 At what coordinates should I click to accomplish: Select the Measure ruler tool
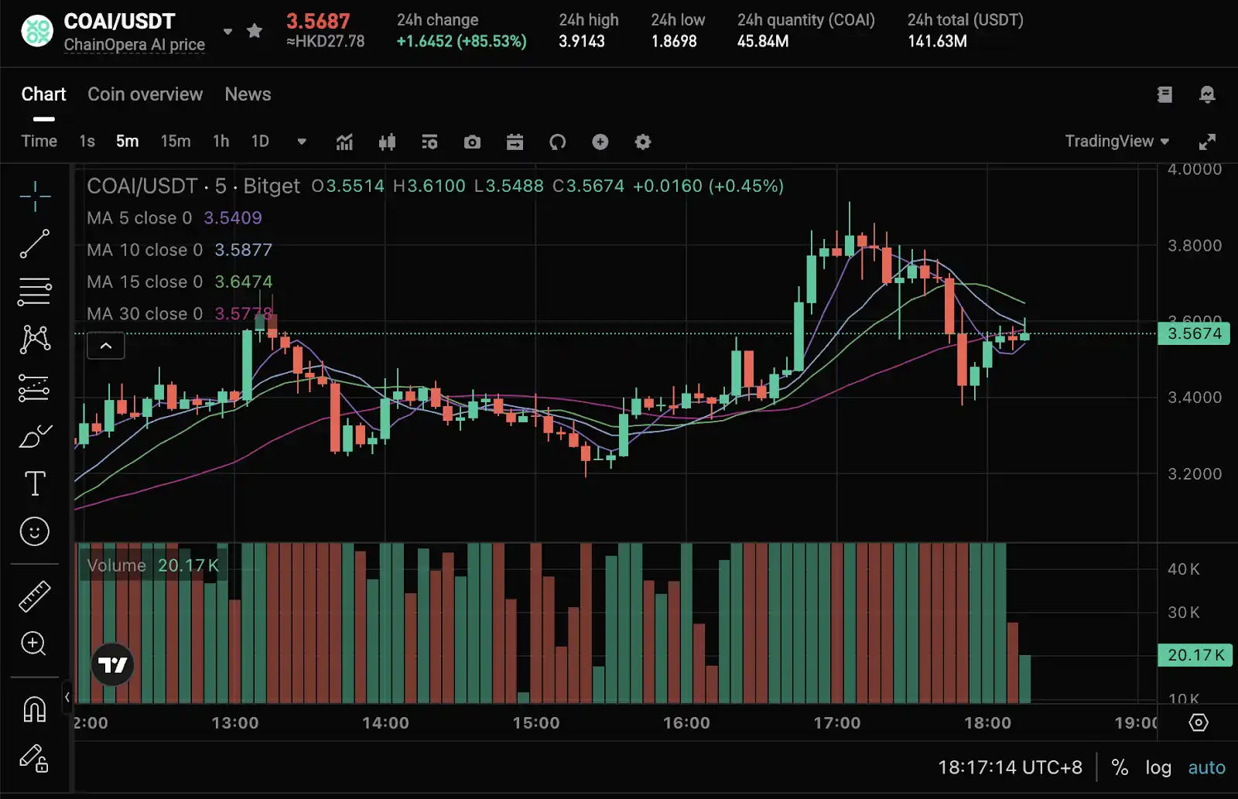[x=35, y=596]
